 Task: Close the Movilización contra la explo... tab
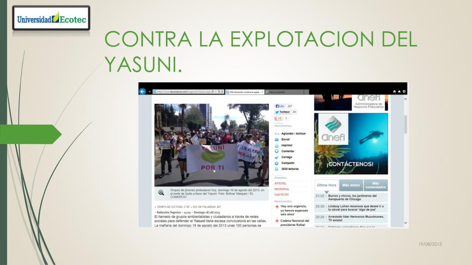[x=262, y=92]
